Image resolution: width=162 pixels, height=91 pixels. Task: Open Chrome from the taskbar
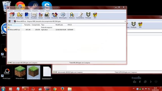click(55, 89)
